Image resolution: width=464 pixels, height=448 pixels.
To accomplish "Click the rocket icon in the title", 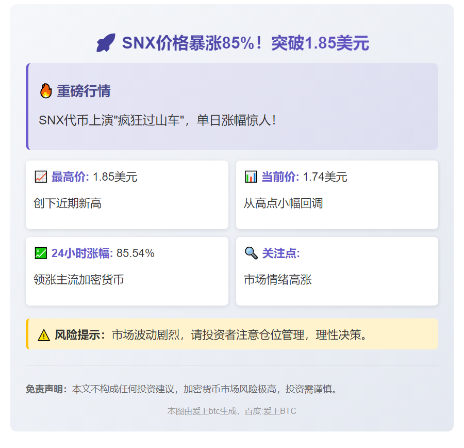I will click(106, 43).
